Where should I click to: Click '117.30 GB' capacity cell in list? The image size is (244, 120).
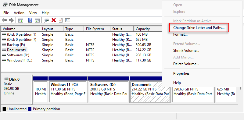coord(143,60)
